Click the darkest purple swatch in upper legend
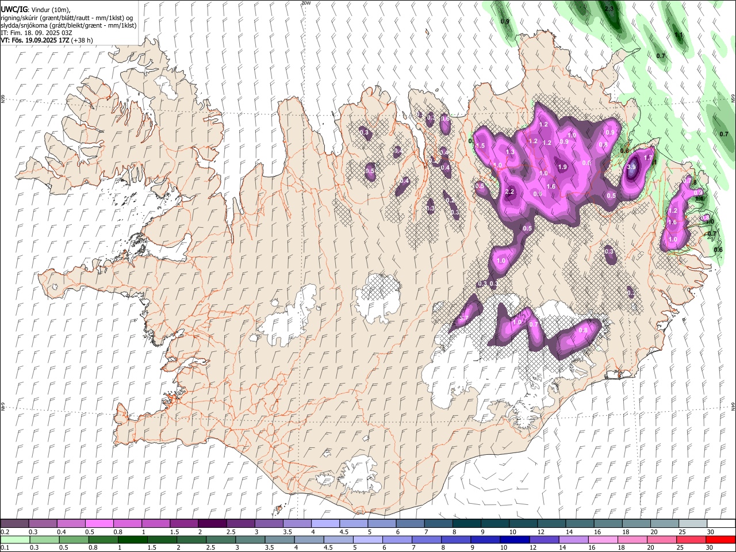The height and width of the screenshot is (552, 736). [211, 524]
